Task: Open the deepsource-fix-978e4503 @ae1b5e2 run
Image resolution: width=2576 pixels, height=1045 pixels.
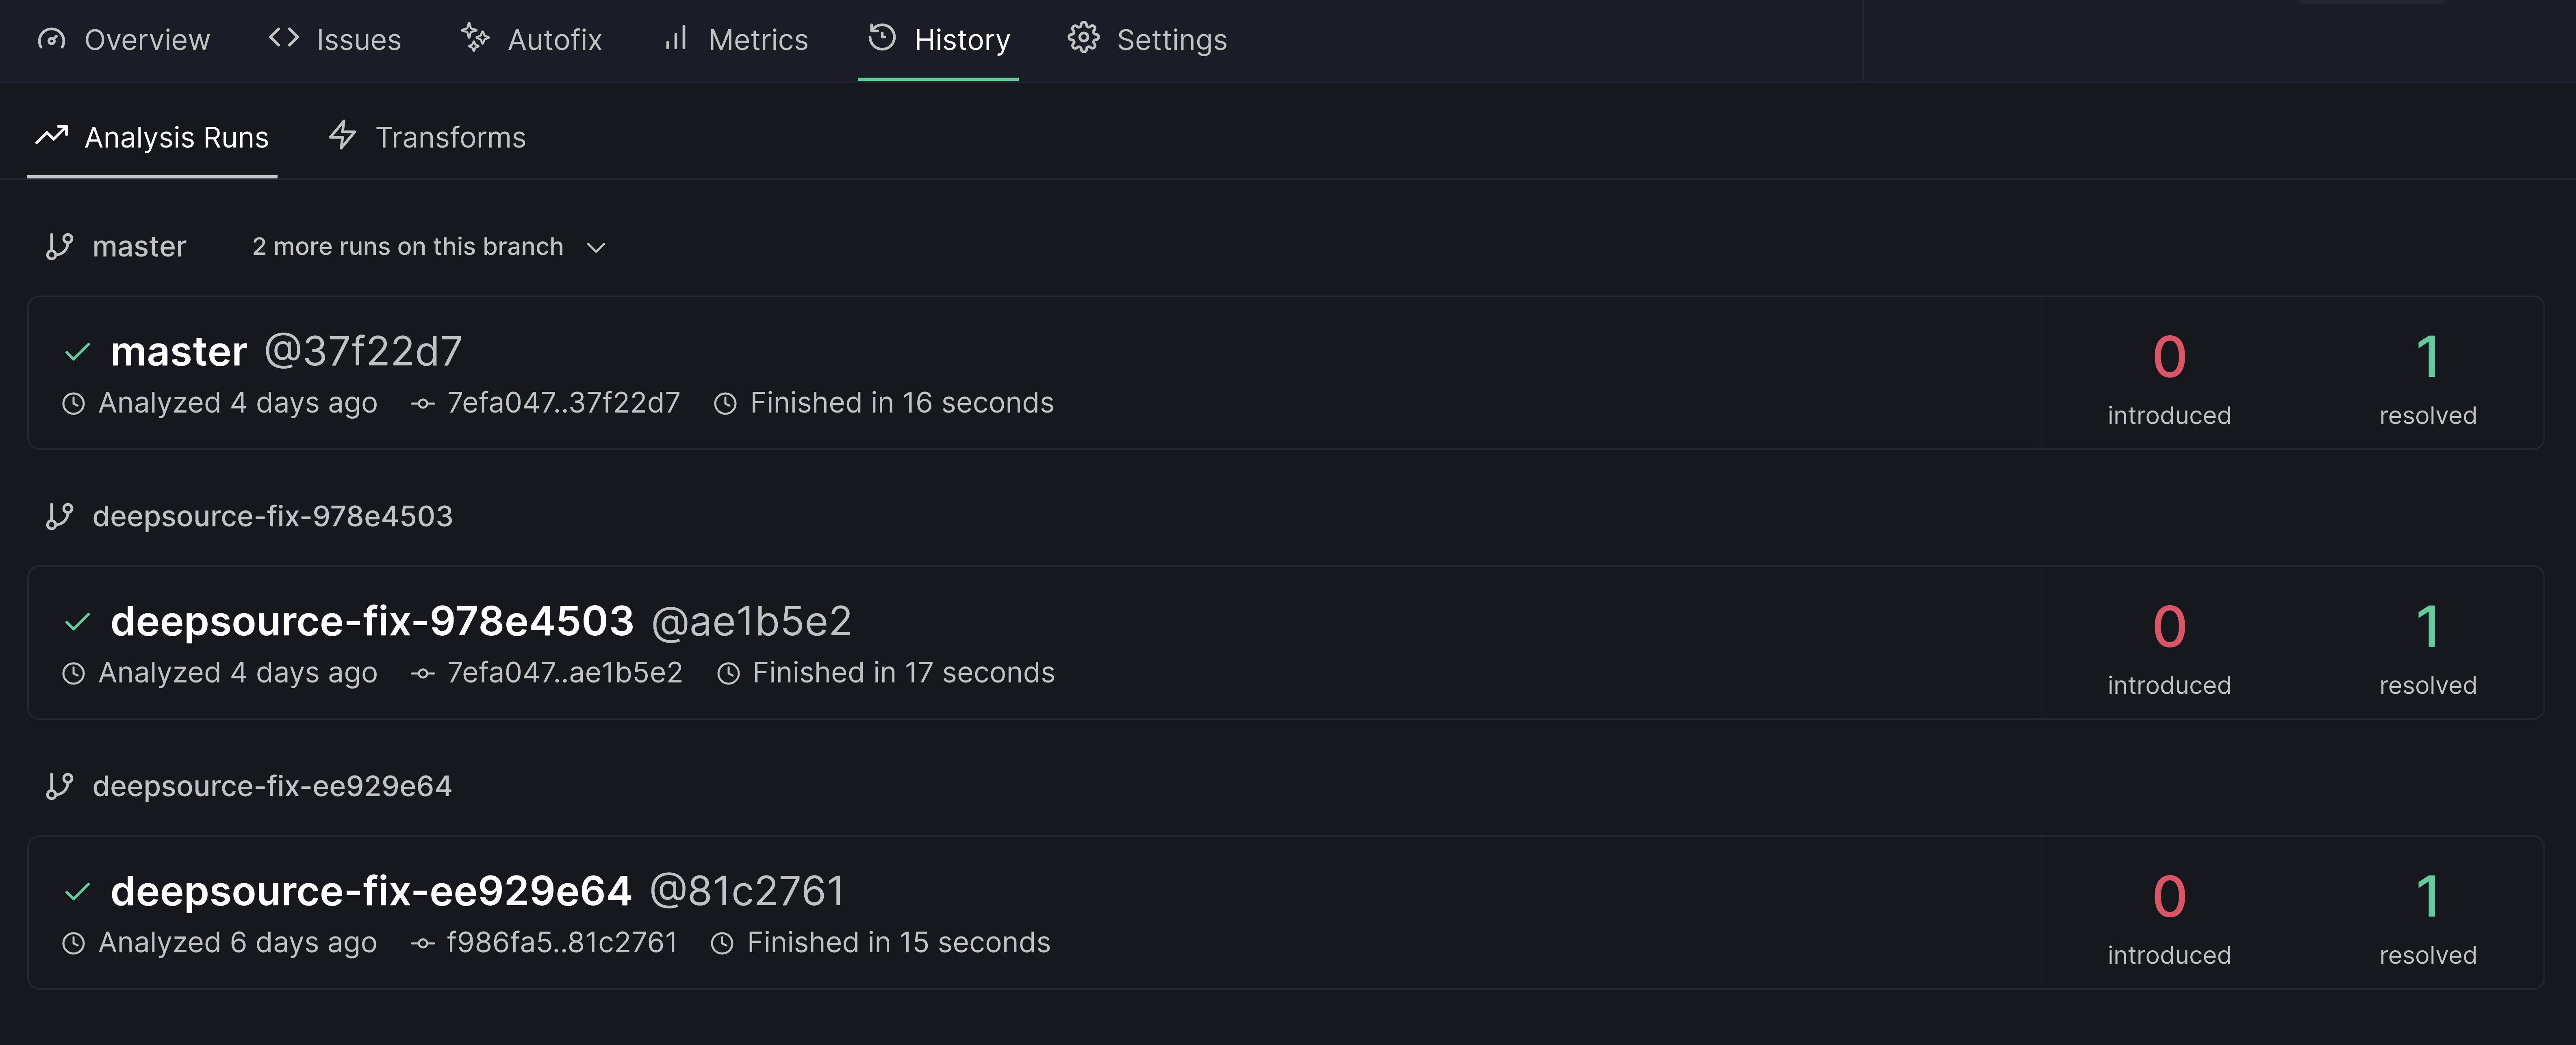Action: tap(480, 621)
